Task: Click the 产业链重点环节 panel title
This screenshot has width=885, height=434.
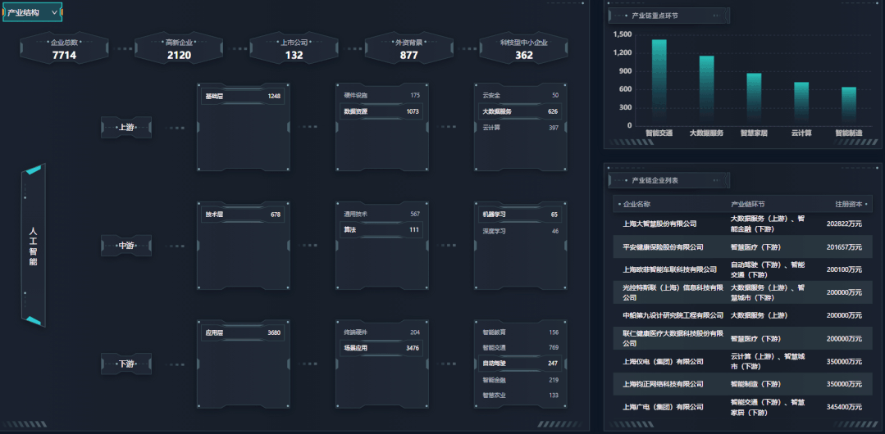Action: pyautogui.click(x=655, y=16)
